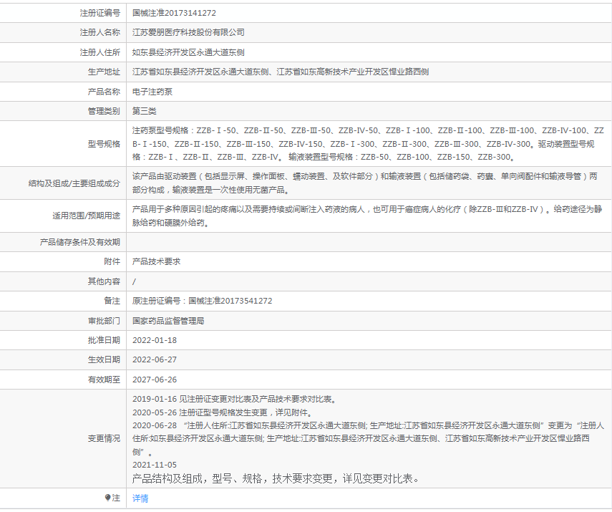Image resolution: width=612 pixels, height=512 pixels.
Task: Click the attachment value 产品技术要求
Action: (x=157, y=261)
